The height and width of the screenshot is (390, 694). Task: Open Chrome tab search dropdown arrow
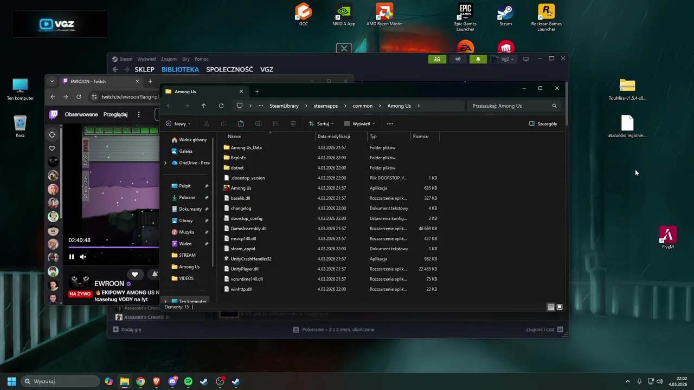(x=52, y=81)
